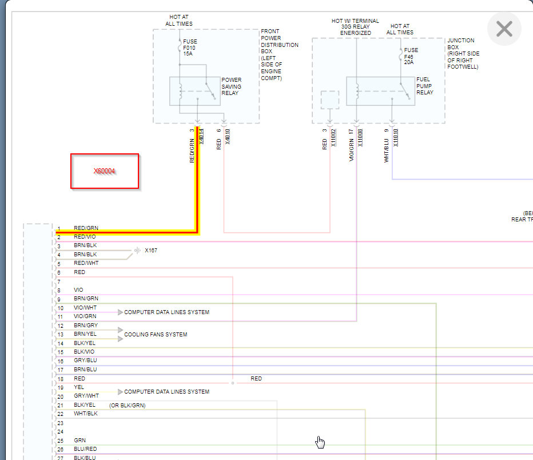This screenshot has height=460, width=533.
Task: Select the FUEL PUMP RELAY label
Action: (425, 86)
